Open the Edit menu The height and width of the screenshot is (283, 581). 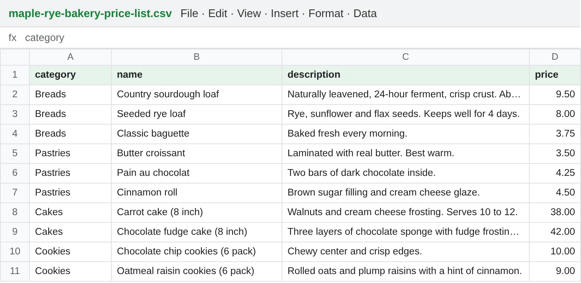click(218, 13)
